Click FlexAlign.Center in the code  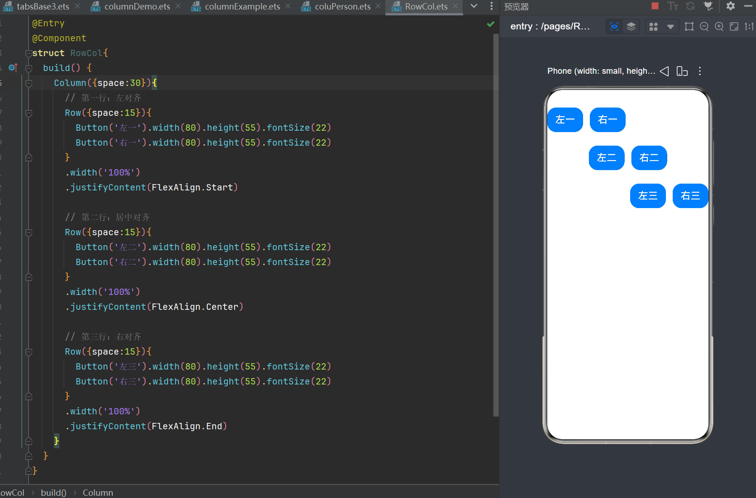(195, 307)
